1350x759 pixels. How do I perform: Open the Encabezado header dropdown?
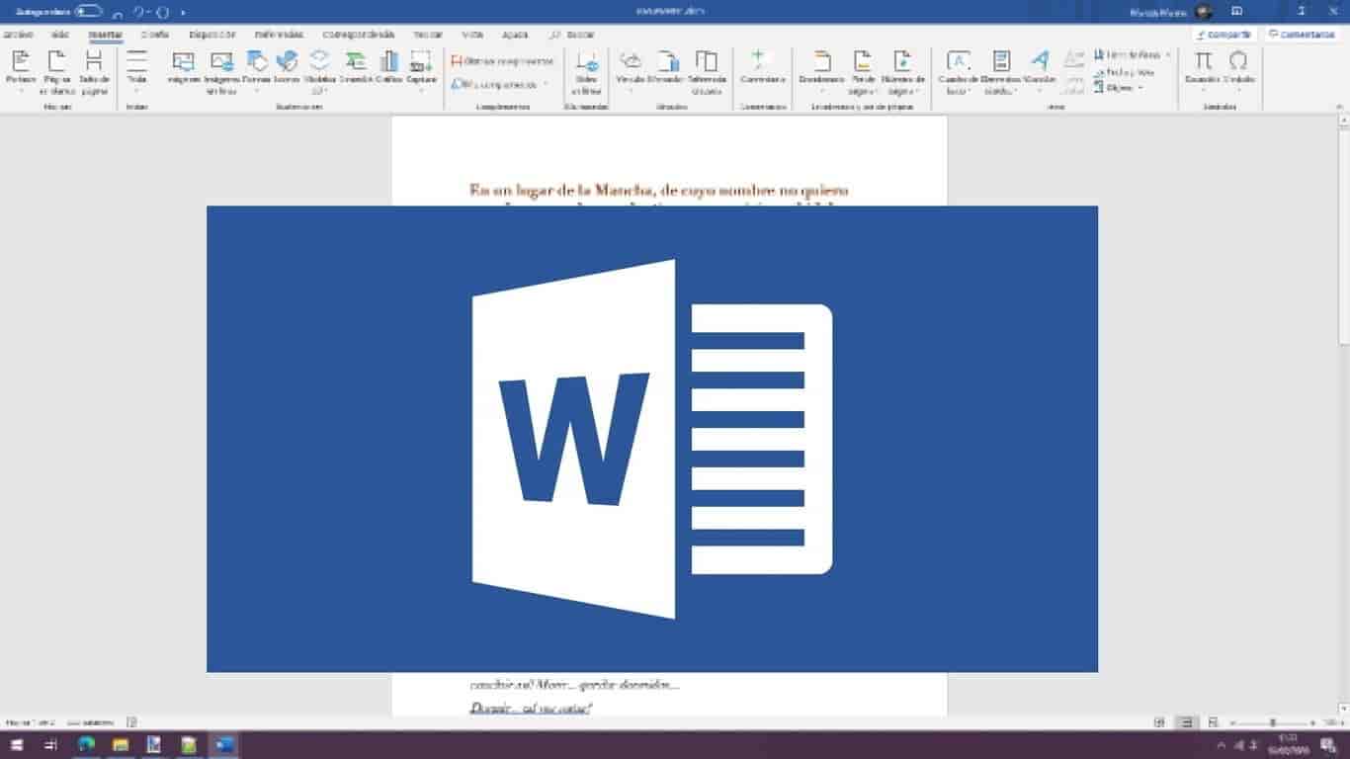click(x=821, y=71)
